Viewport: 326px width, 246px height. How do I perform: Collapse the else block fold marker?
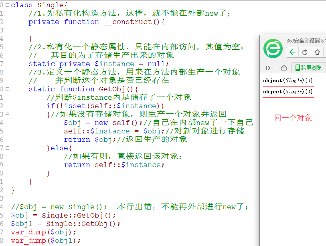pos(8,148)
